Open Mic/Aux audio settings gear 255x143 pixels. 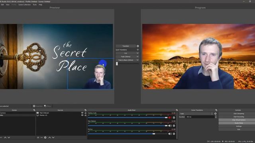pyautogui.click(x=174, y=134)
